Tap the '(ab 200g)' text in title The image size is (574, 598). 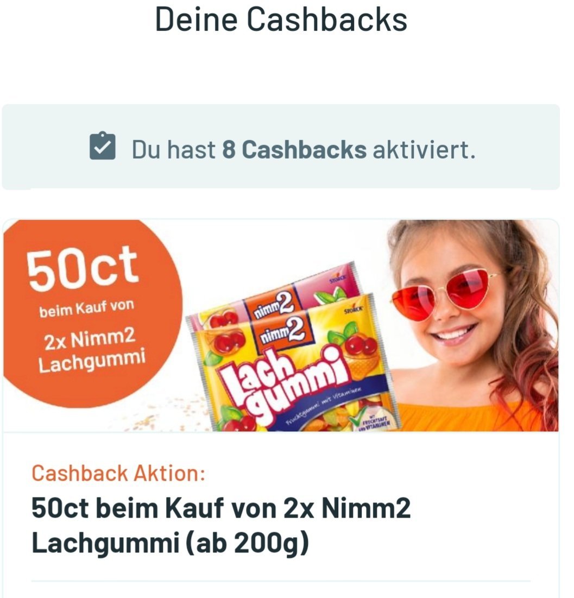247,543
